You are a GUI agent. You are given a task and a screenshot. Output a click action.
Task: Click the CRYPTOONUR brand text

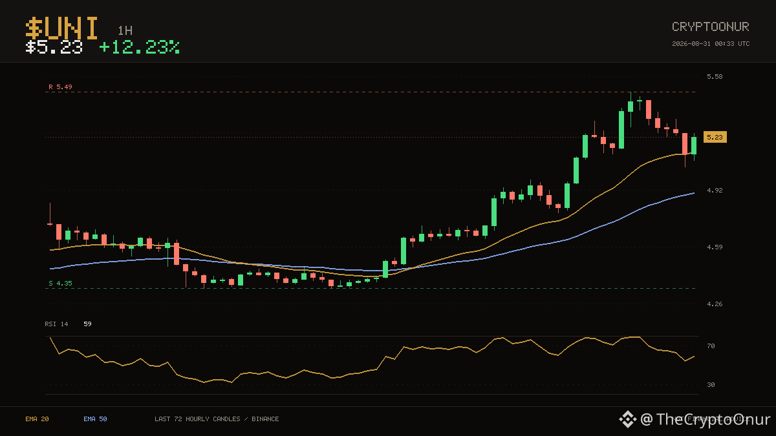(711, 26)
